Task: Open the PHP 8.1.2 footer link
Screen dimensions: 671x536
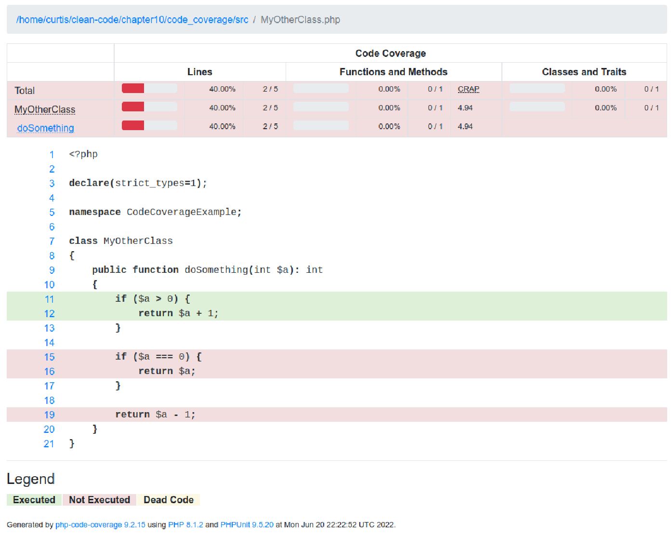Action: tap(185, 524)
